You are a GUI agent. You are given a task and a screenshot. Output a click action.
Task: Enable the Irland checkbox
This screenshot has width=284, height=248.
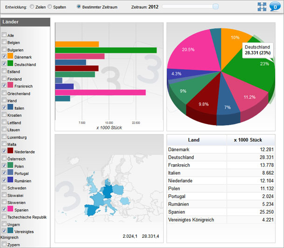point(4,100)
